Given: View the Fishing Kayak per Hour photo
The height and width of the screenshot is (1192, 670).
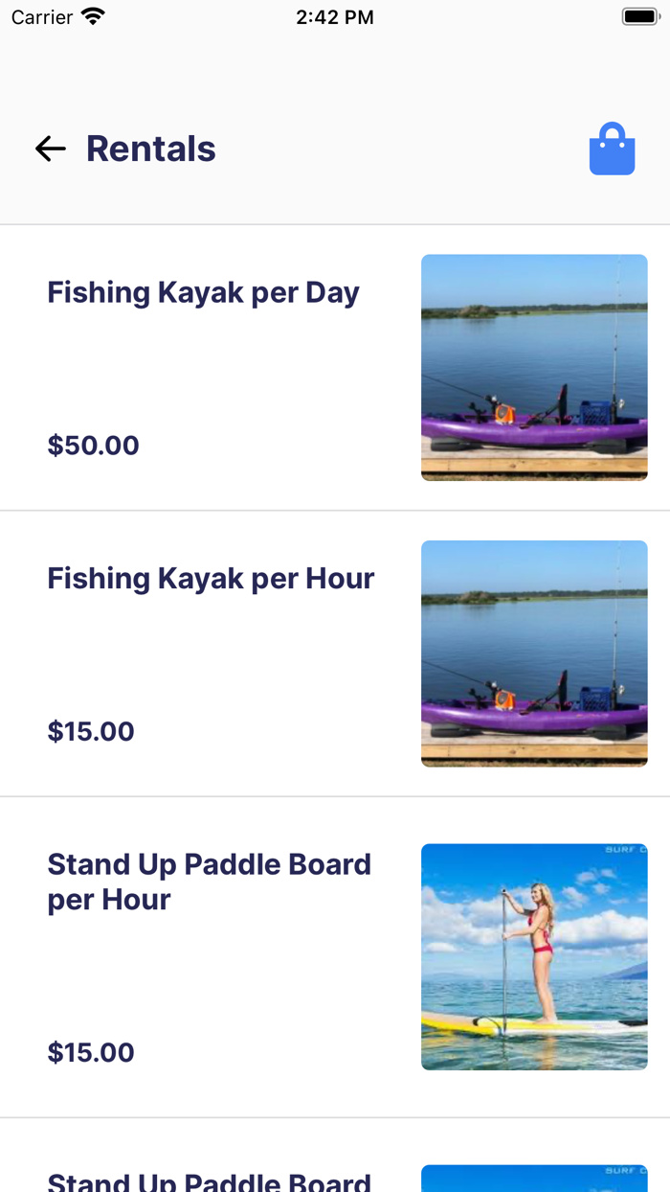Looking at the screenshot, I should pos(534,653).
